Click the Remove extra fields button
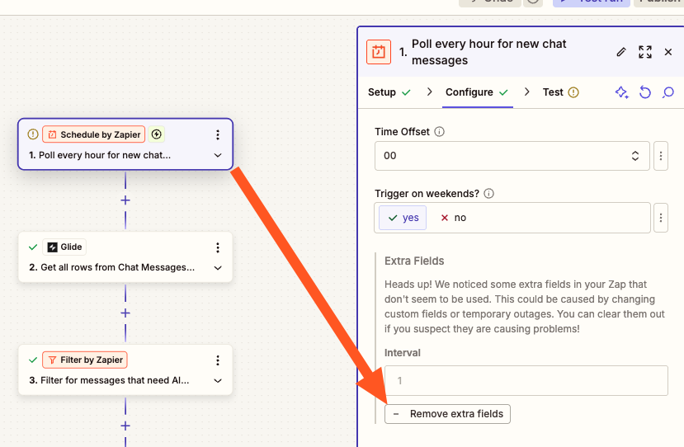The width and height of the screenshot is (684, 447). coord(447,414)
